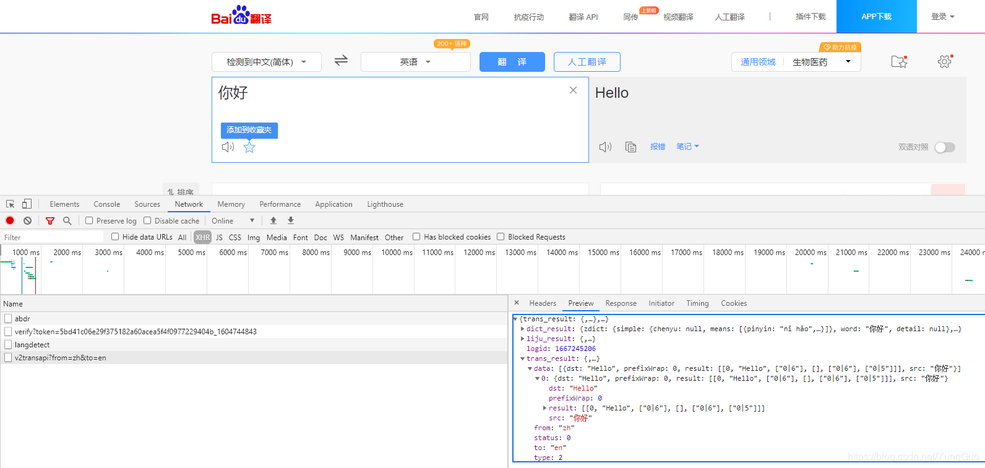
Task: Open the Lighthouse tab
Action: click(x=385, y=204)
